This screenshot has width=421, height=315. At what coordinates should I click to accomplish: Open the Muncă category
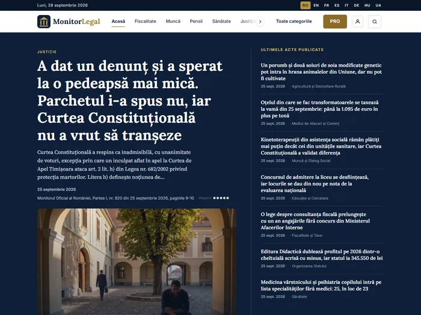173,21
